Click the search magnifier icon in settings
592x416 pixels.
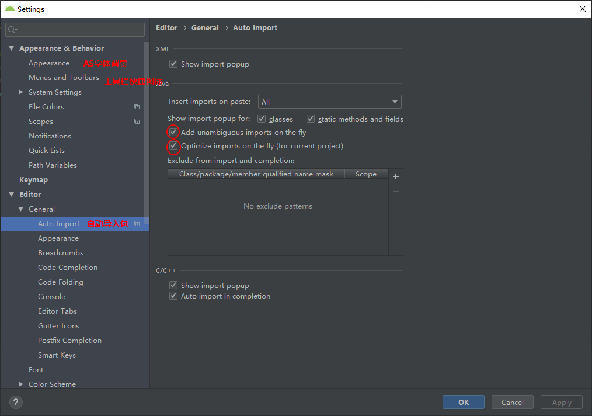coord(12,30)
